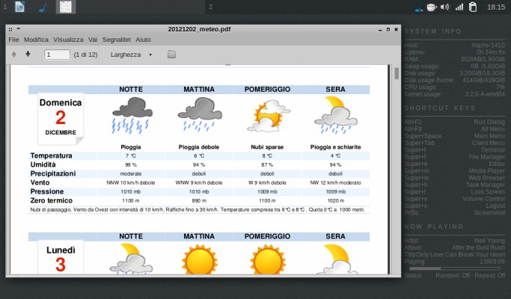This screenshot has height=299, width=511.
Task: Go to the previous page with up arrow
Action: (x=14, y=54)
